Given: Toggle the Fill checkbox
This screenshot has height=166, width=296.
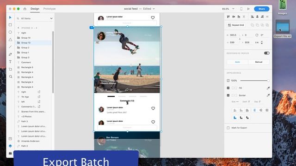Looking at the screenshot, I should coord(228,88).
